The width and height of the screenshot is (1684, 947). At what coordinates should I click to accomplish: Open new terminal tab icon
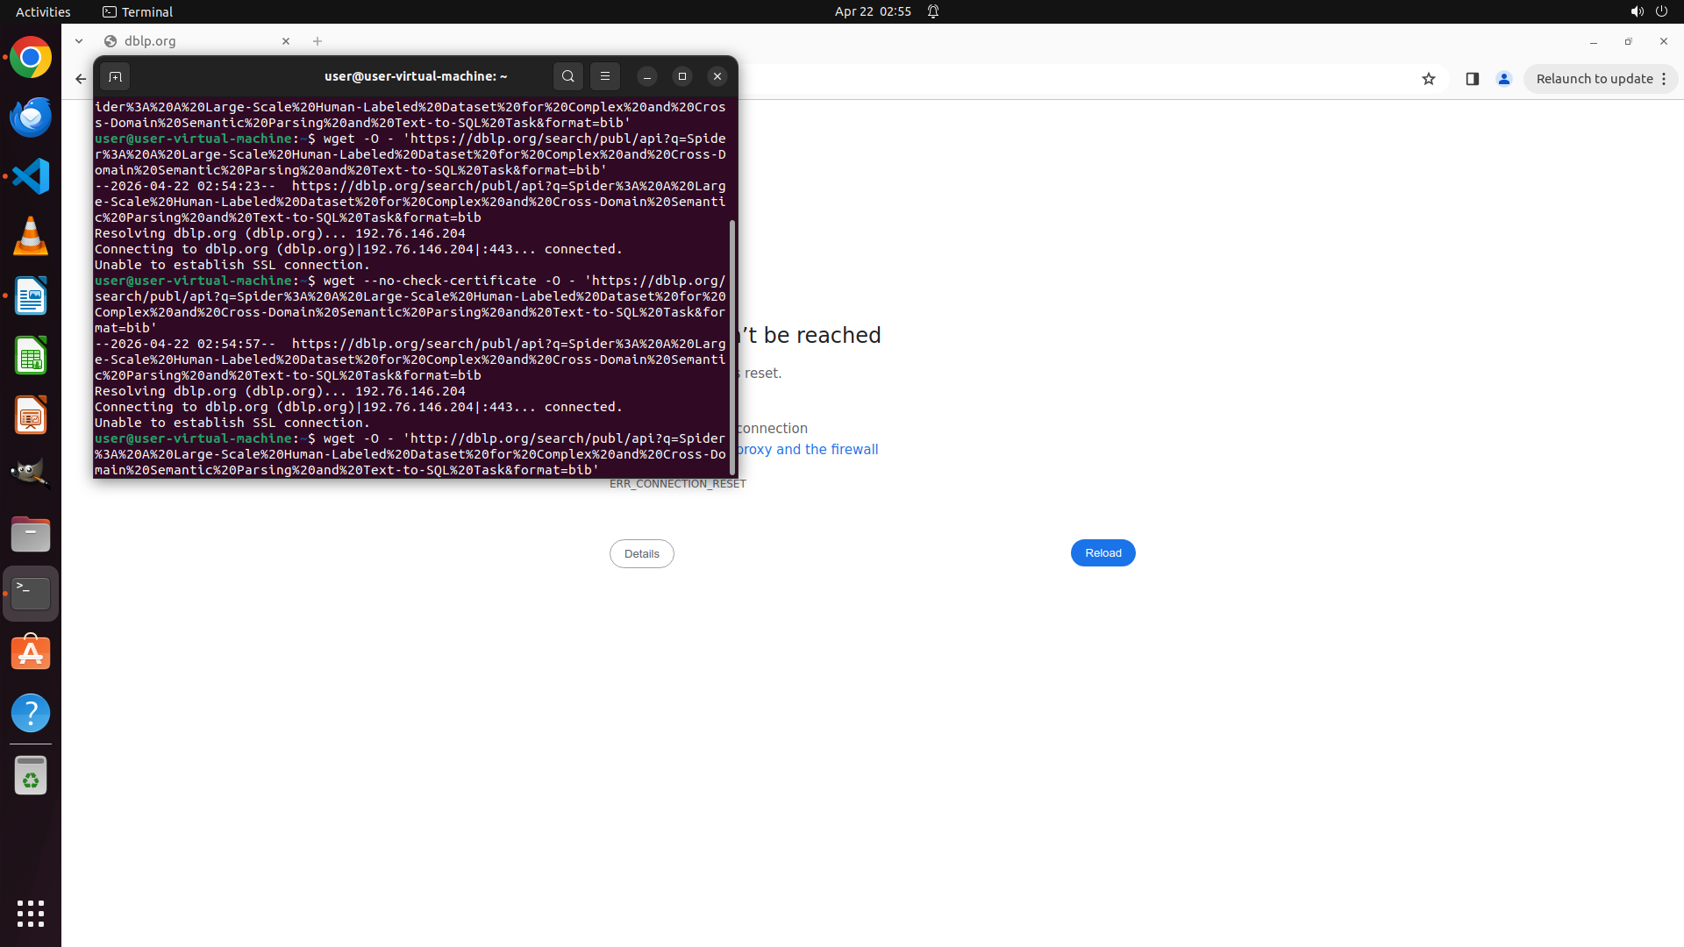(115, 76)
